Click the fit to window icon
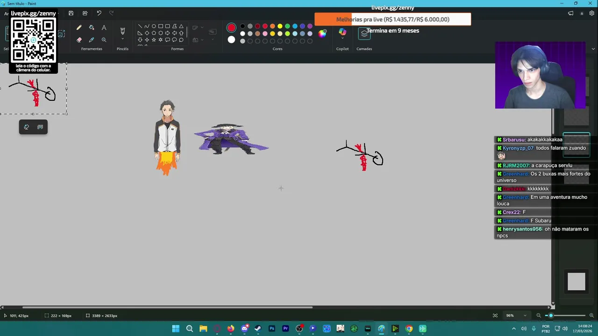The height and width of the screenshot is (336, 598). coord(495,315)
